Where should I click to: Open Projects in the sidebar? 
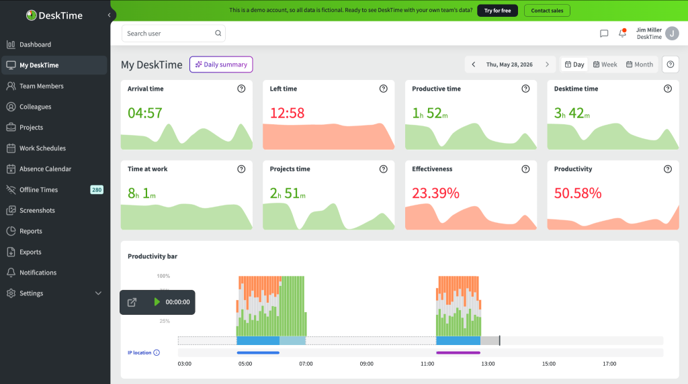coord(54,127)
